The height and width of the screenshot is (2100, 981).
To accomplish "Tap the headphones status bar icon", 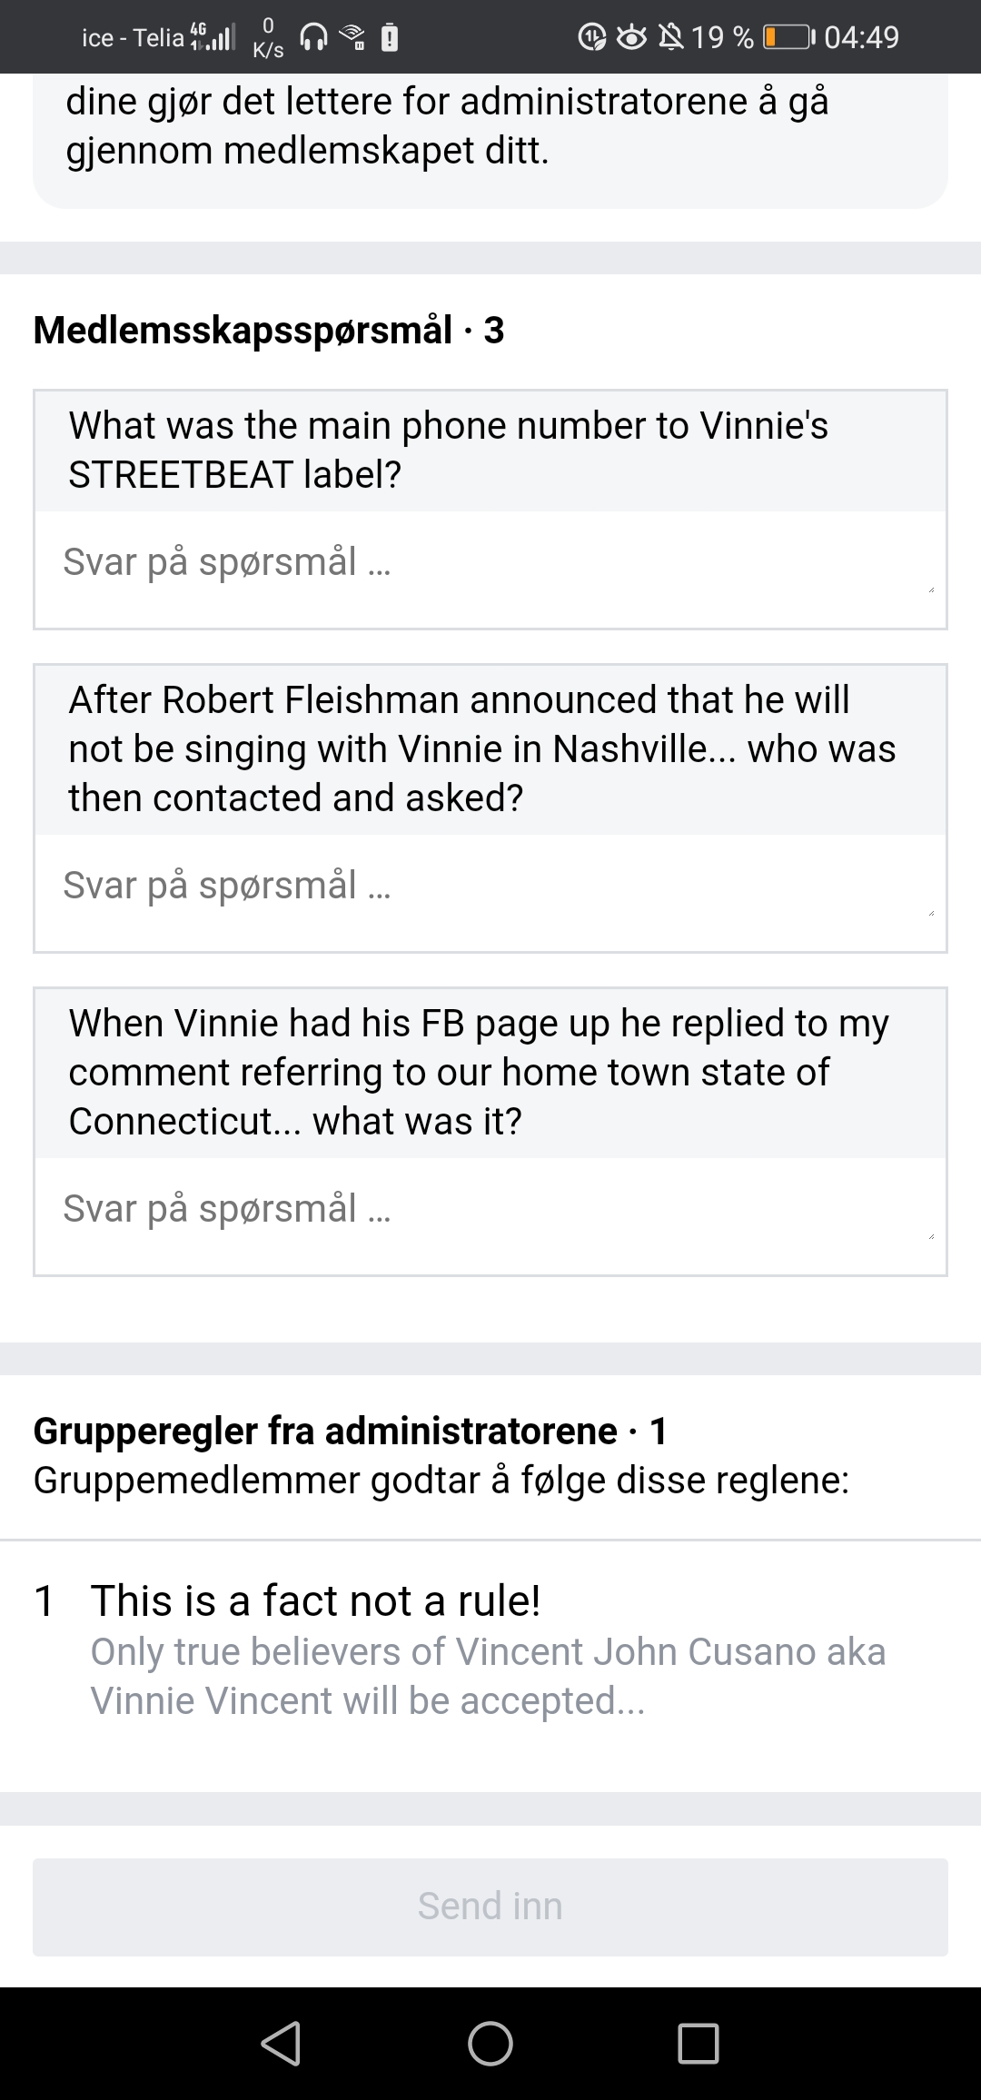I will 314,37.
